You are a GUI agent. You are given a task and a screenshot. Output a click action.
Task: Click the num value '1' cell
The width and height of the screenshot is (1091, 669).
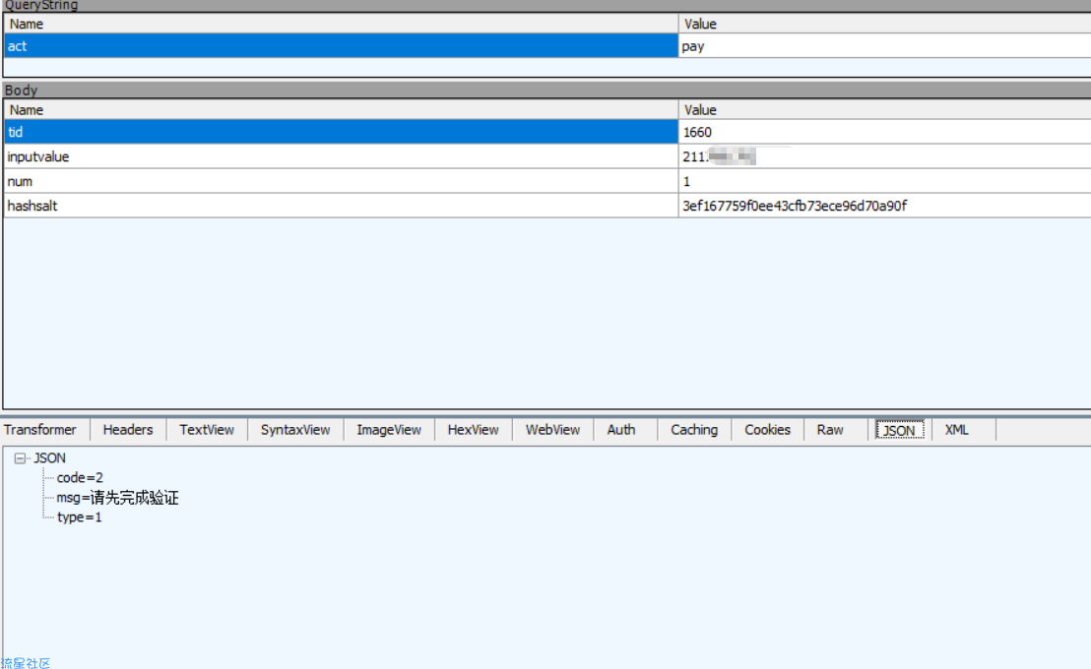click(884, 181)
